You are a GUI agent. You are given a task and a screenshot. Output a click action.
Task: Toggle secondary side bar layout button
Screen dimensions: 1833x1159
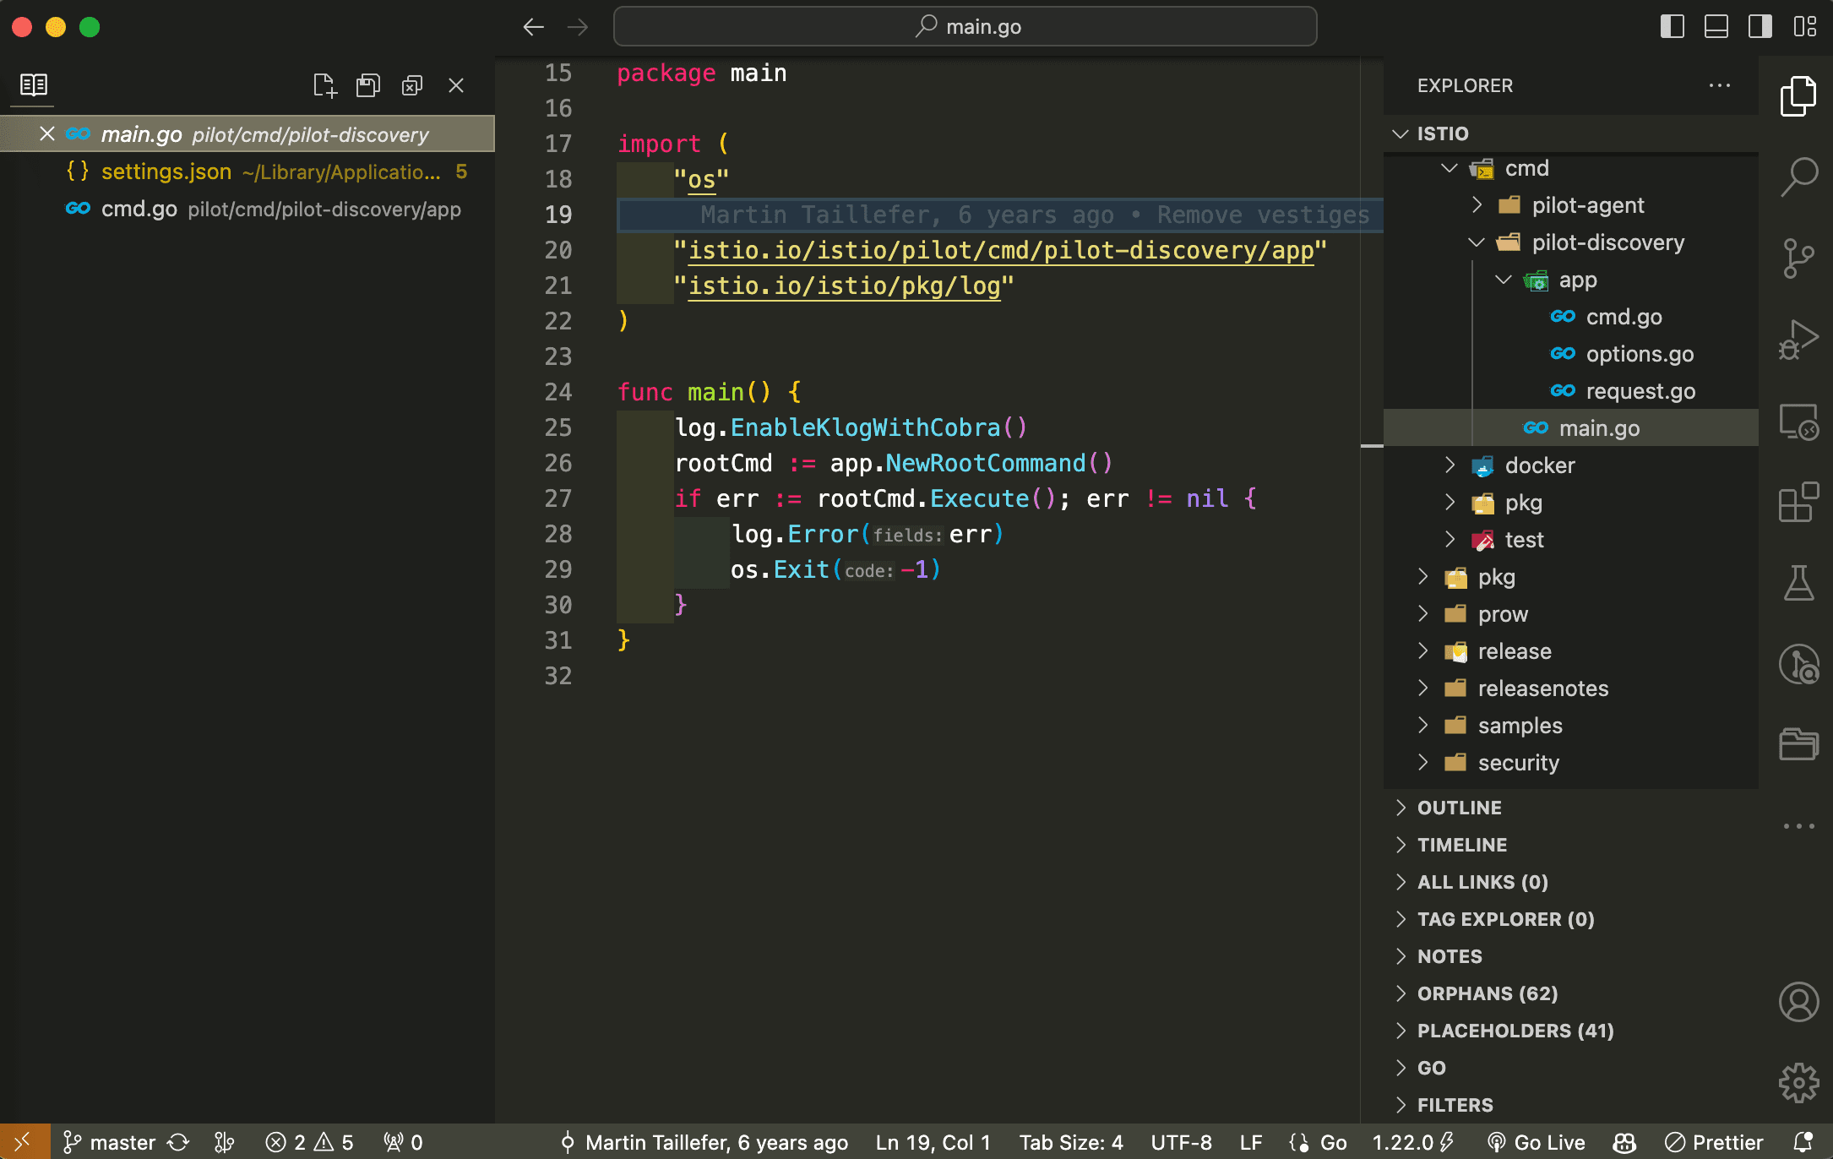(1760, 26)
